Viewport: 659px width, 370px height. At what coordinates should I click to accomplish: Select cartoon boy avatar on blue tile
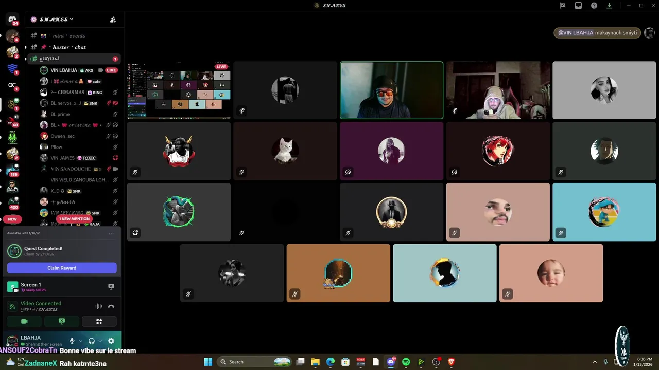coord(604,212)
